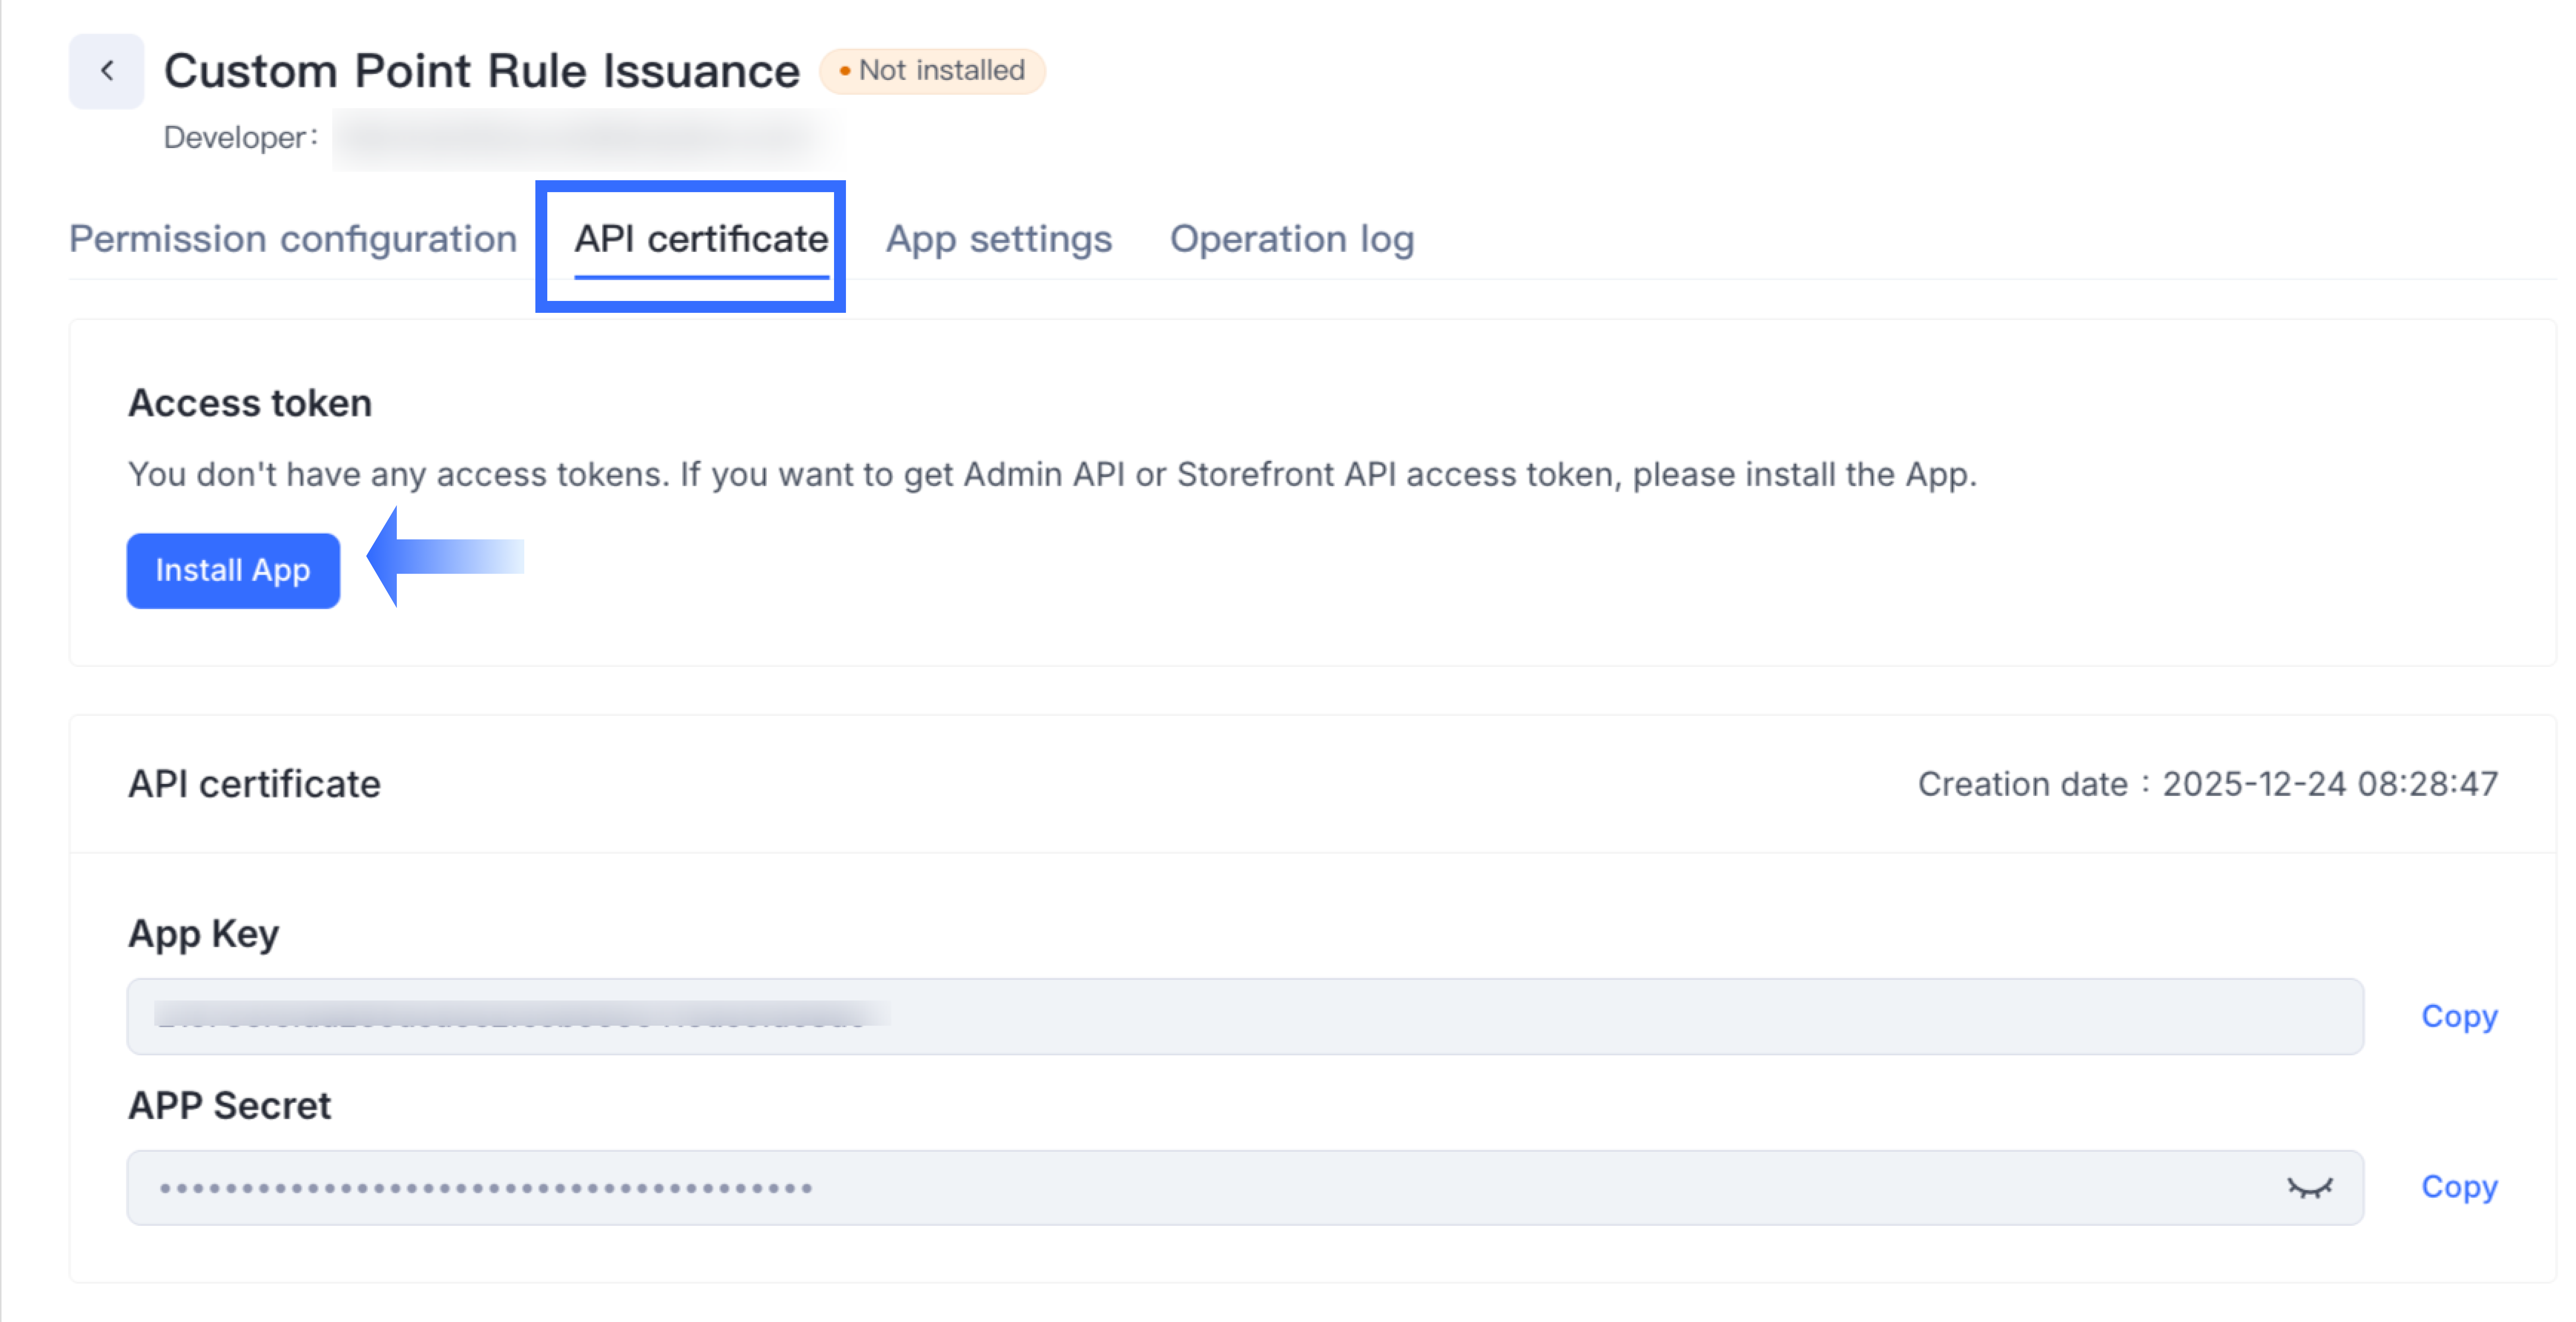
Task: Open the Operation log tab
Action: coord(1291,239)
